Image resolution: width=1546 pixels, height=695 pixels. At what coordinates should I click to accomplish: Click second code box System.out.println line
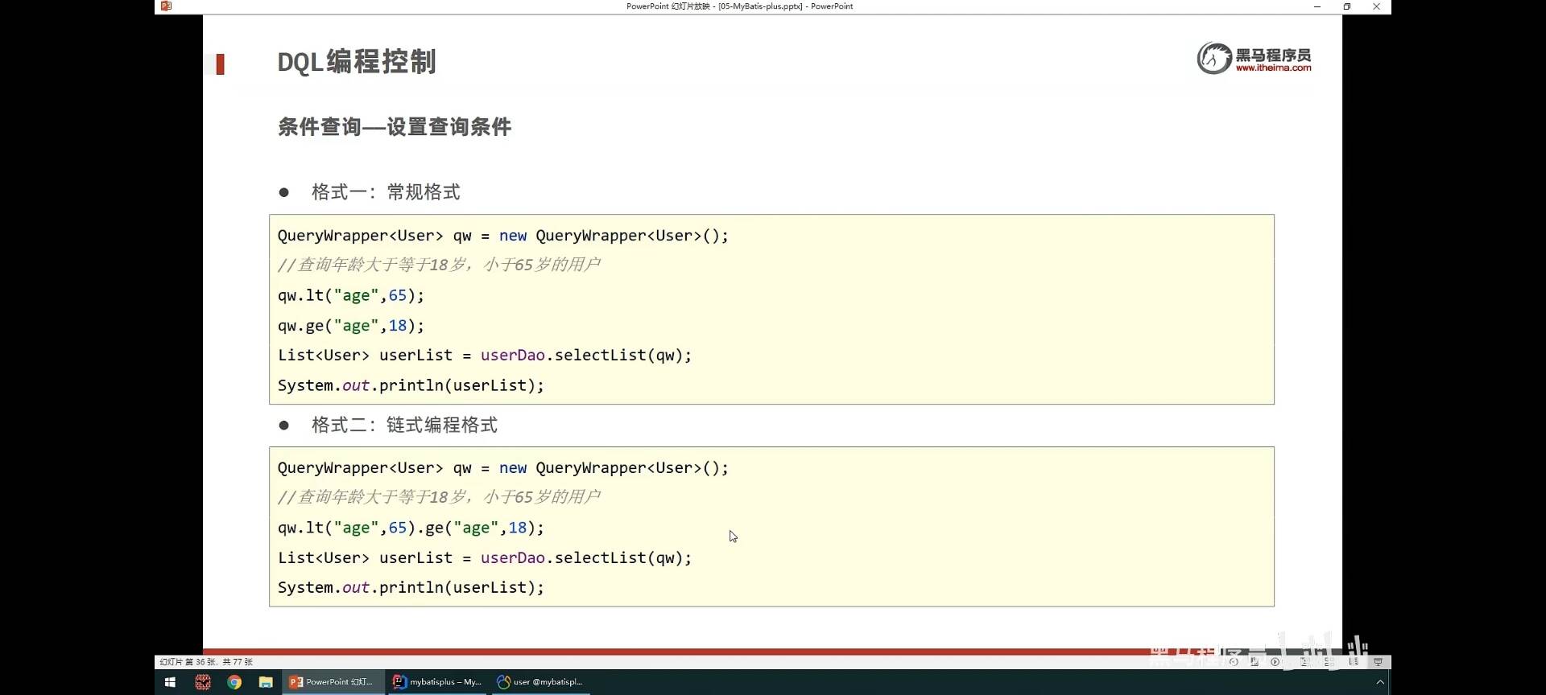tap(411, 587)
